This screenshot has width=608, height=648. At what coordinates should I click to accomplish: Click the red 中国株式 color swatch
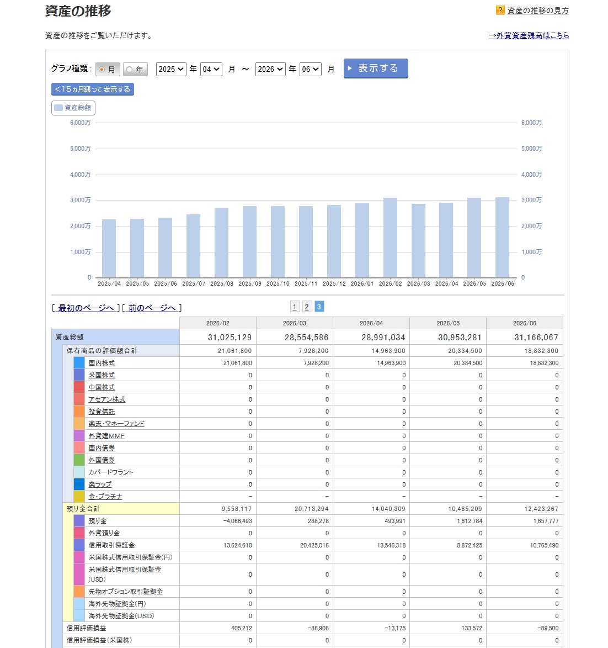coord(79,387)
